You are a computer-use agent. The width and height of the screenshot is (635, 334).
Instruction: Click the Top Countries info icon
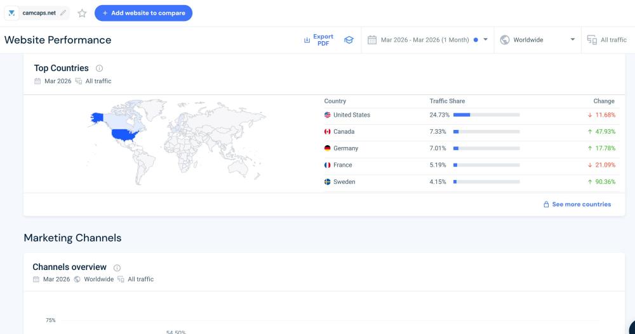(99, 68)
